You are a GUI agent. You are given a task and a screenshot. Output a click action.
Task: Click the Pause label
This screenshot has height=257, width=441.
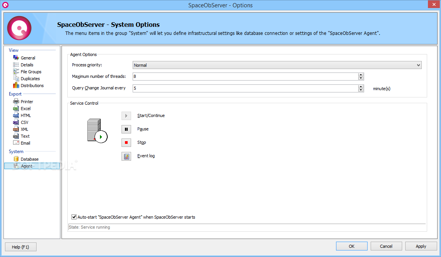pos(143,129)
